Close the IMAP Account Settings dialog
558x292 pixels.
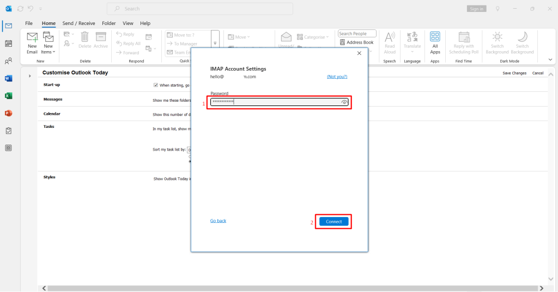click(359, 53)
